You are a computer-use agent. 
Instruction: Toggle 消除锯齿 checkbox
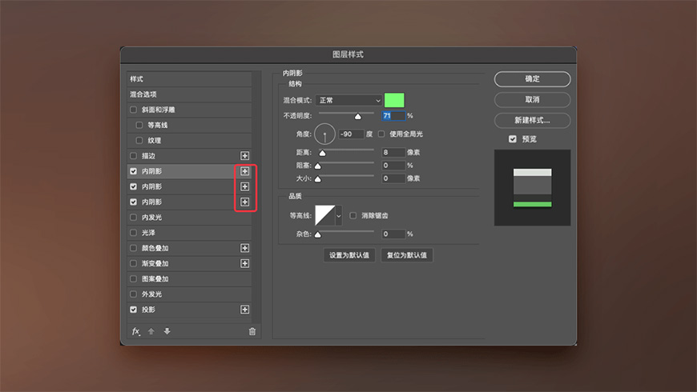coord(353,216)
